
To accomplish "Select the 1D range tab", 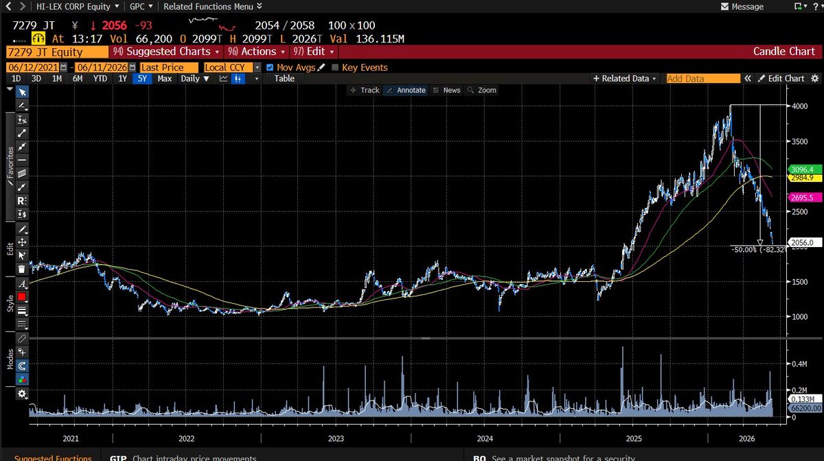I will pos(16,78).
